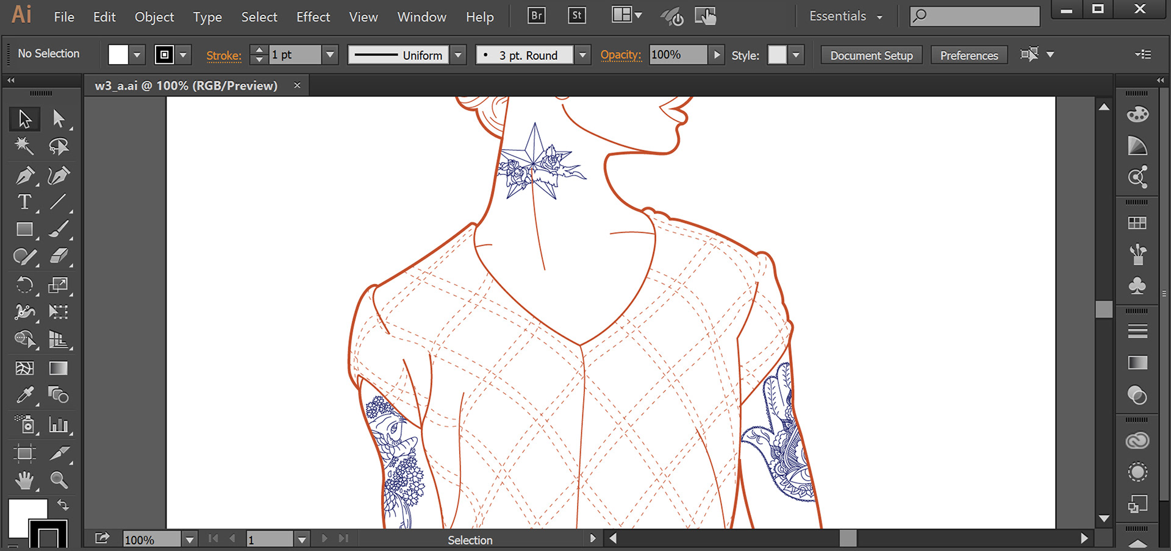
Task: Choose the Slice tool
Action: pos(59,453)
